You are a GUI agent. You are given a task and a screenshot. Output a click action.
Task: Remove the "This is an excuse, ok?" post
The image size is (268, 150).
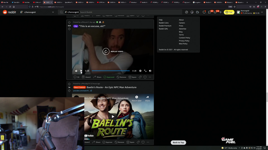pyautogui.click(x=121, y=77)
